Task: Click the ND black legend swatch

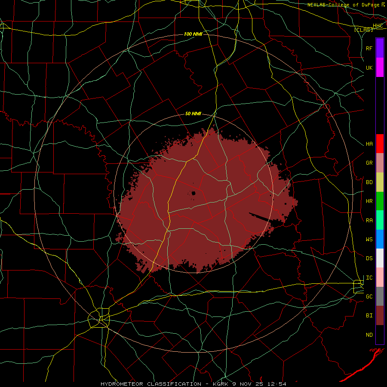Action: pyautogui.click(x=380, y=335)
